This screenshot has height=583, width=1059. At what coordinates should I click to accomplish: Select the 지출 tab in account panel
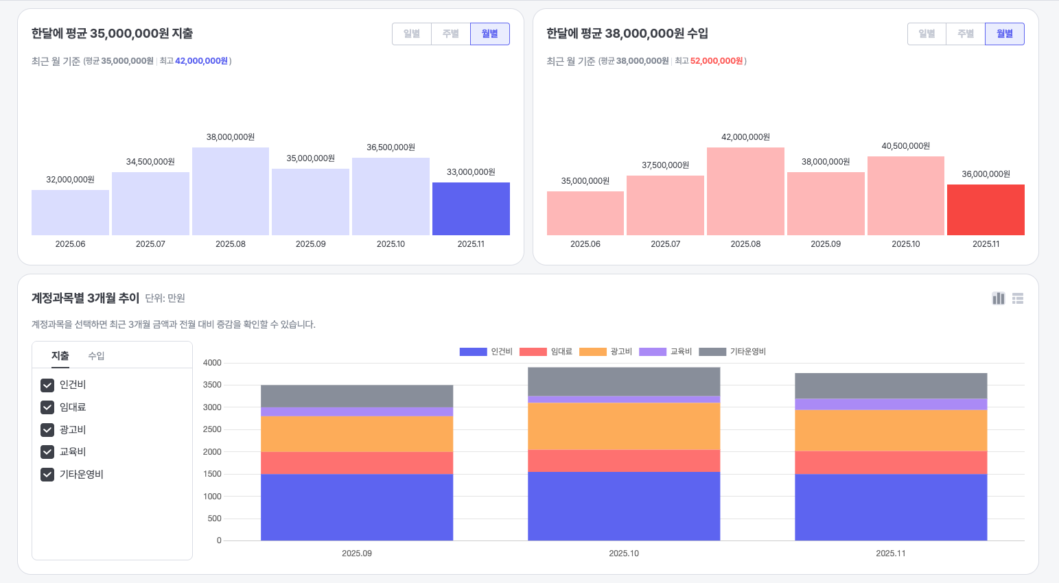pos(60,356)
